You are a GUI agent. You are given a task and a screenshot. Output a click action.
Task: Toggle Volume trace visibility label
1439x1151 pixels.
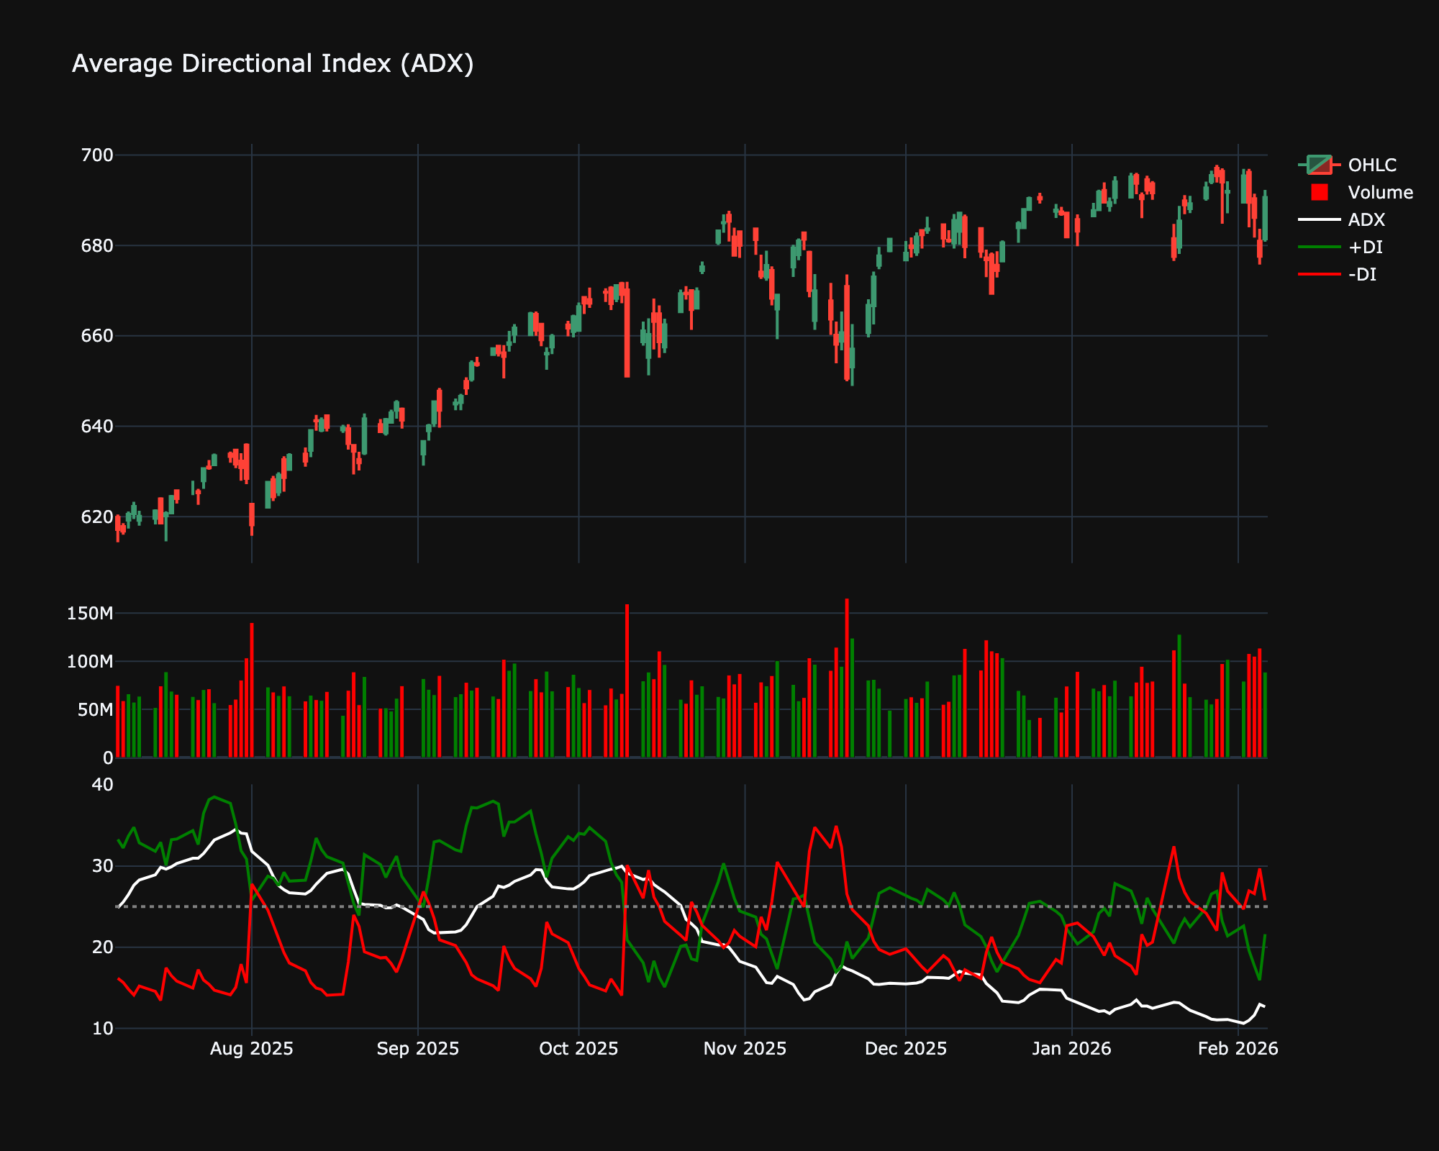1380,192
